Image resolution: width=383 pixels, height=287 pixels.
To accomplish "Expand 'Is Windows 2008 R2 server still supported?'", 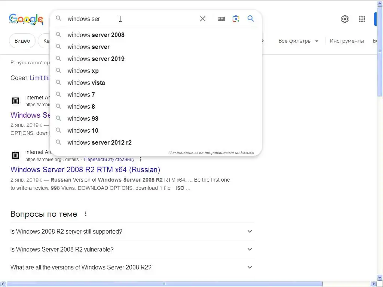I will tap(132, 231).
